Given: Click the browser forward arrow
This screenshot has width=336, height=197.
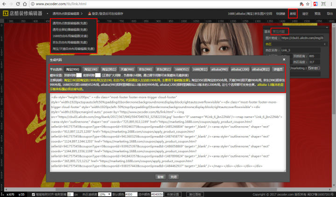Looking at the screenshot, I should [x=11, y=4].
